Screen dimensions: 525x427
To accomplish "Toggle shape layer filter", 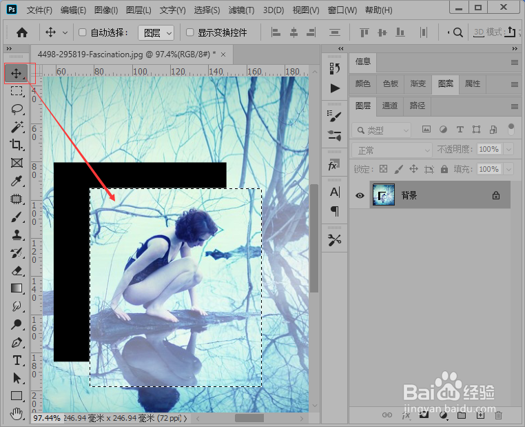I will point(477,130).
